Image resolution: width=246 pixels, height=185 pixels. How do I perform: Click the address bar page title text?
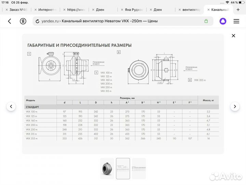(x=110, y=21)
